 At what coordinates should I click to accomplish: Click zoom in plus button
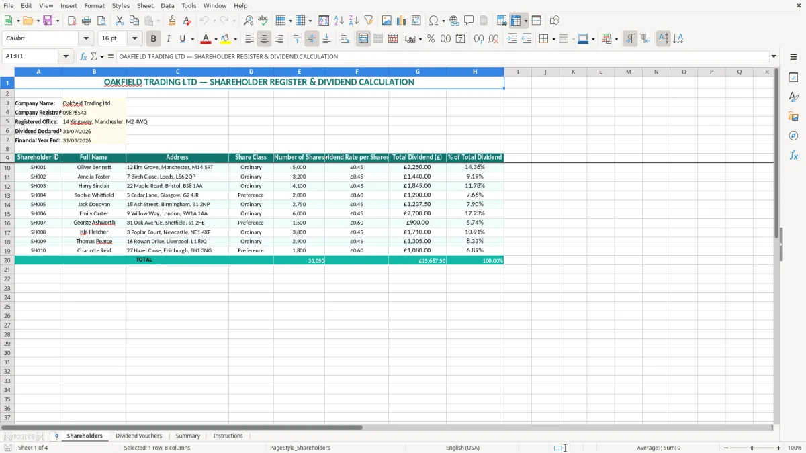779,448
